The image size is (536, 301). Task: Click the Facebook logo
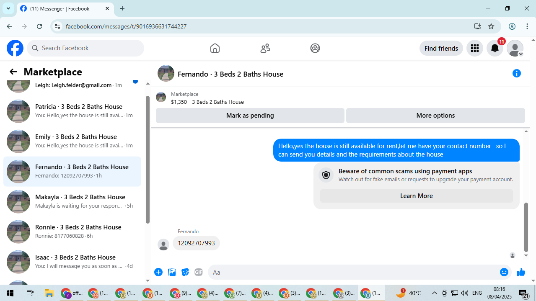coord(15,48)
